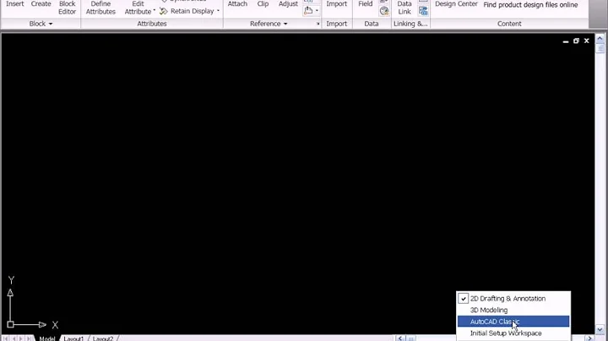
Task: Click horizontal scrollbar right arrow
Action: (x=589, y=338)
